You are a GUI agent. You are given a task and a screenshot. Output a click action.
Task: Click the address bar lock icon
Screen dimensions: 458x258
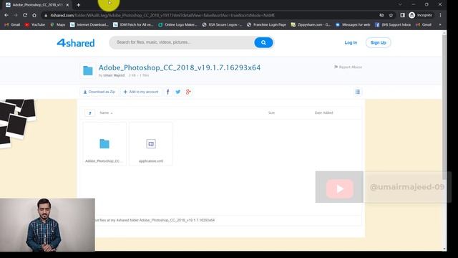click(x=46, y=15)
